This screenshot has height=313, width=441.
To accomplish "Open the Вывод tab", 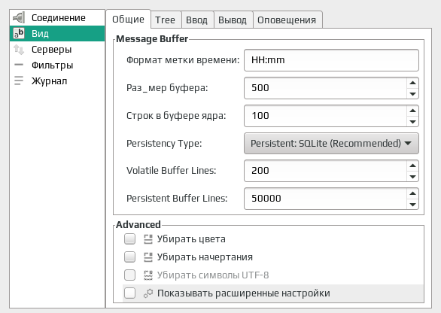I will [x=233, y=20].
